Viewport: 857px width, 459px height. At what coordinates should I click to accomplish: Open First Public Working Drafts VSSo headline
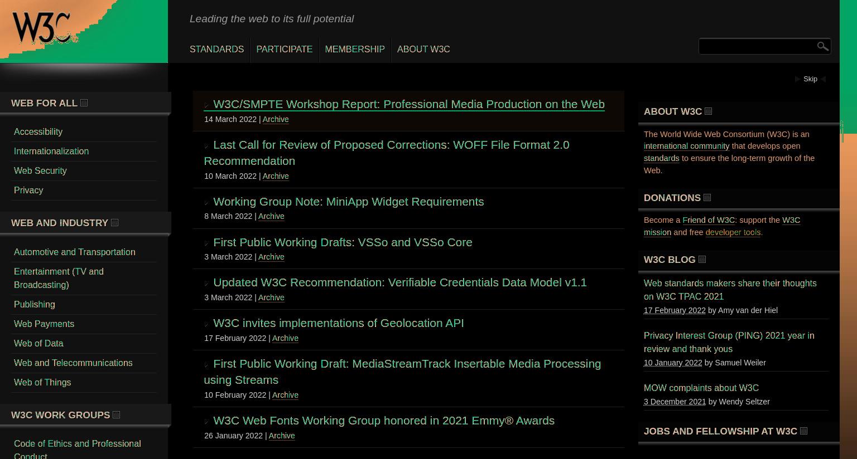pyautogui.click(x=343, y=242)
